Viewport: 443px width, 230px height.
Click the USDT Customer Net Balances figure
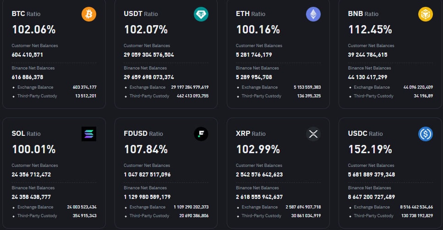[149, 55]
